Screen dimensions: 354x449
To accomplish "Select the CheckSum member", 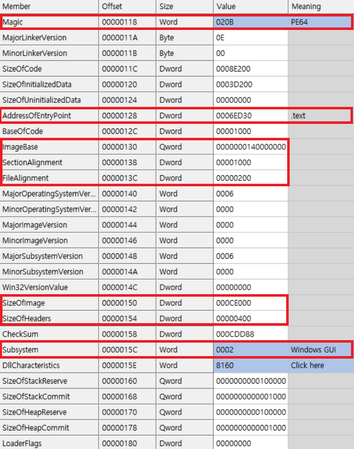I will click(x=49, y=334).
